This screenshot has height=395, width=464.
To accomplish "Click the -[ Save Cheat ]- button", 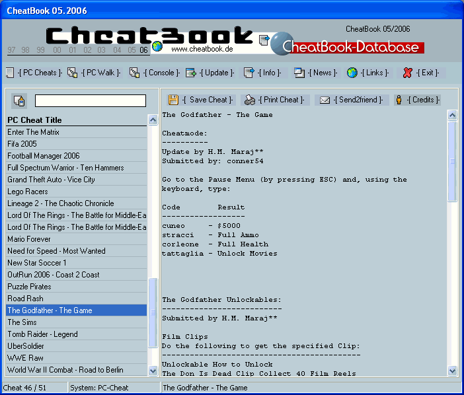I will (201, 100).
